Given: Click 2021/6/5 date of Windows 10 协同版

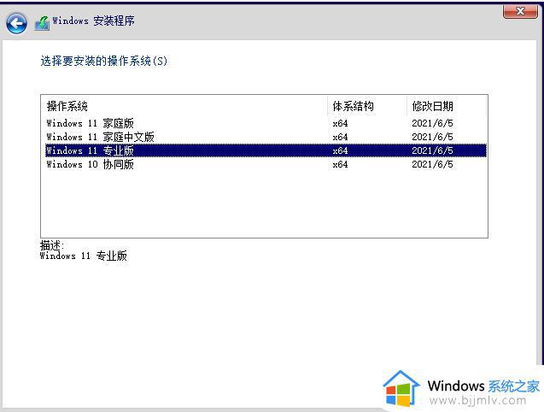Looking at the screenshot, I should click(432, 164).
